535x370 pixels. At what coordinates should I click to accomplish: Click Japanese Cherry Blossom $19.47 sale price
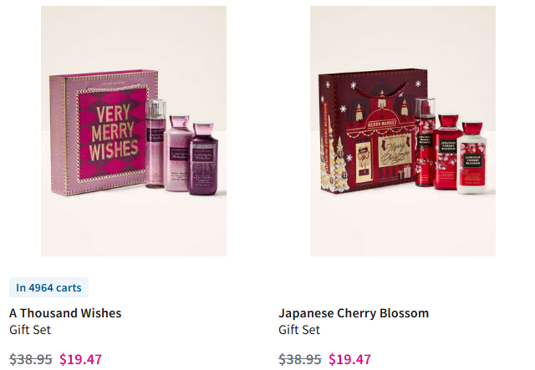click(x=349, y=359)
